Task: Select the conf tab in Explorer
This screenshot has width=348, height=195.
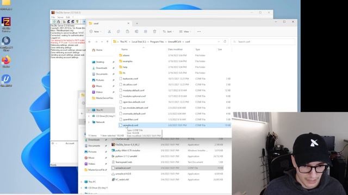Action: [x=109, y=23]
